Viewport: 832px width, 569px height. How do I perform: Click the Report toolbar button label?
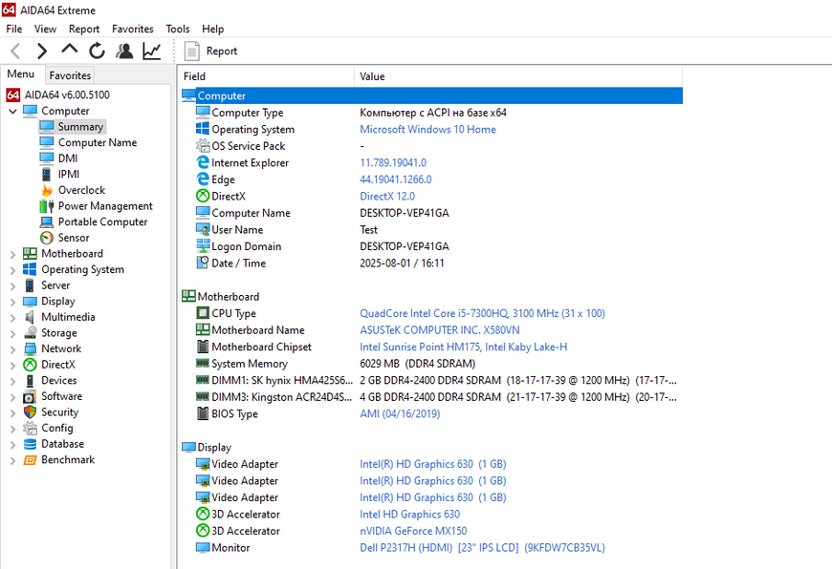tap(222, 51)
